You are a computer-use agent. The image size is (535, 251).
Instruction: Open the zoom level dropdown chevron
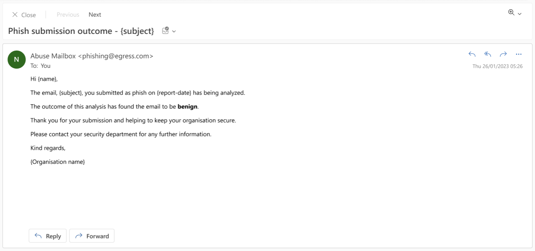tap(519, 13)
